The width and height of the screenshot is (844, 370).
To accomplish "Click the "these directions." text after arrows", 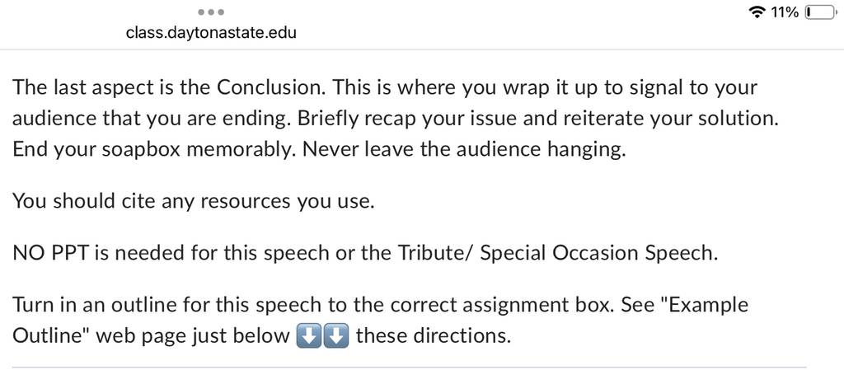I will pyautogui.click(x=433, y=337).
